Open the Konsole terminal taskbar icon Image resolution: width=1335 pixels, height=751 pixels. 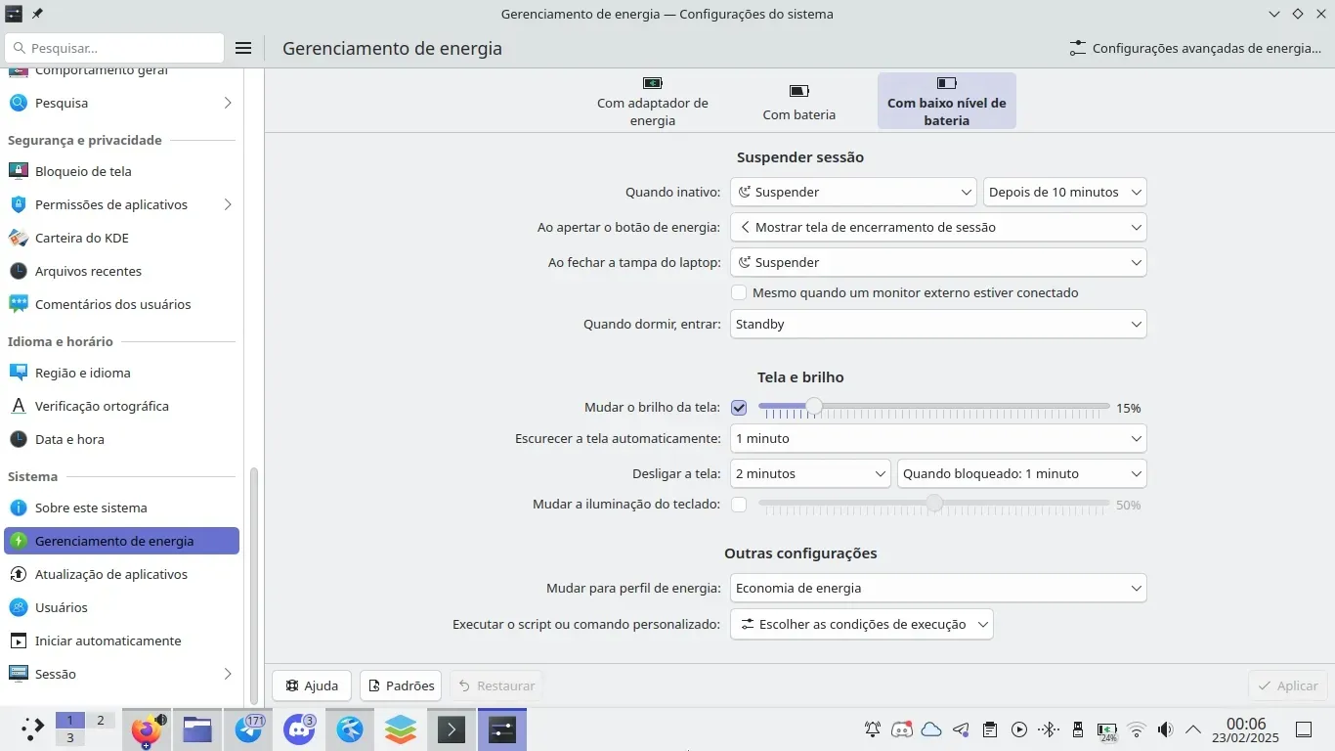(x=452, y=729)
